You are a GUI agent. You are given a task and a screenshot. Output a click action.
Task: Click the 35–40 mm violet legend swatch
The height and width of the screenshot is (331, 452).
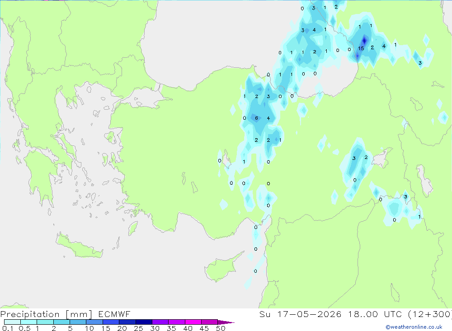pyautogui.click(x=176, y=322)
